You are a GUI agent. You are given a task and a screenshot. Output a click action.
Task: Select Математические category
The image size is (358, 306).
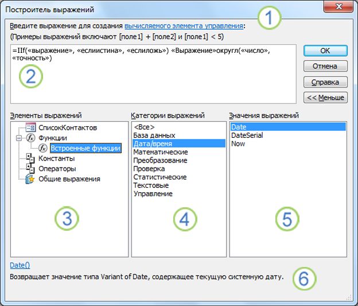coord(179,152)
